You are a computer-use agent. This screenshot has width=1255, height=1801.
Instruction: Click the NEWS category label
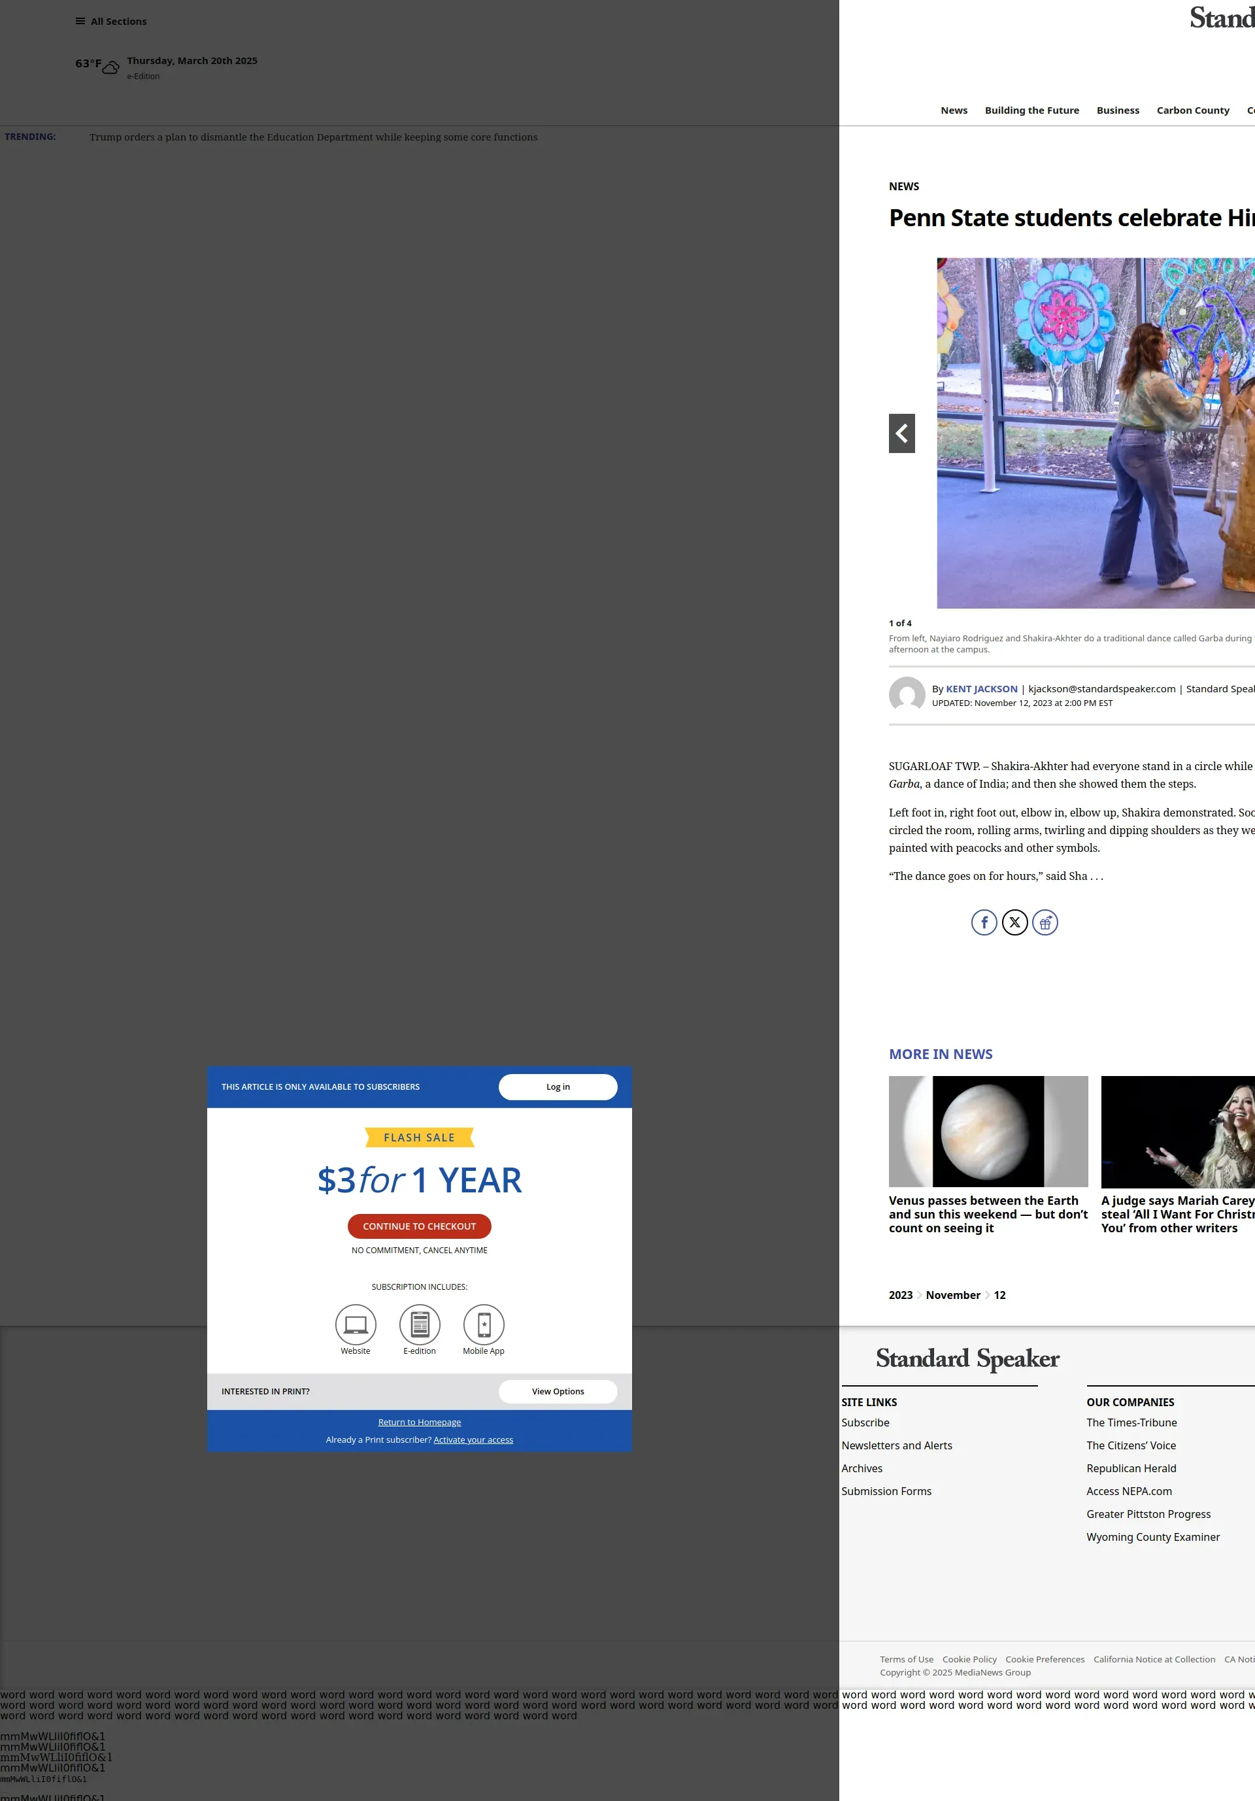point(903,187)
